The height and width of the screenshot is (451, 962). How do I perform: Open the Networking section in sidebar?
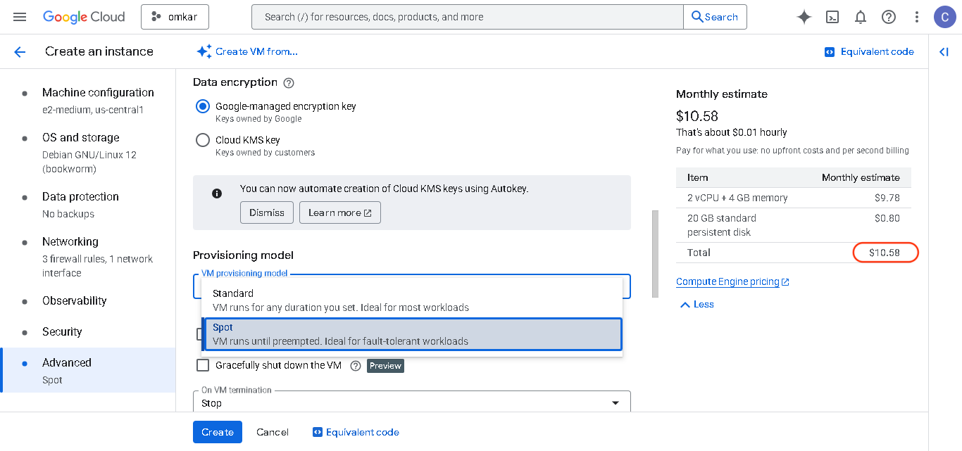70,242
